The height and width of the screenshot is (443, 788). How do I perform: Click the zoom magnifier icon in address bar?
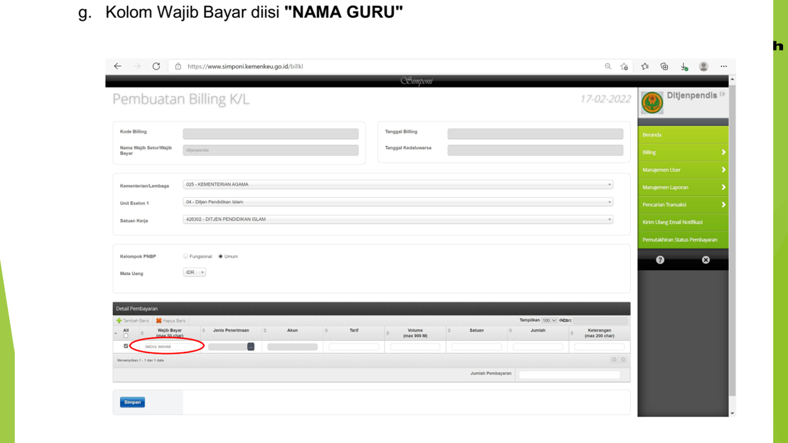[608, 66]
